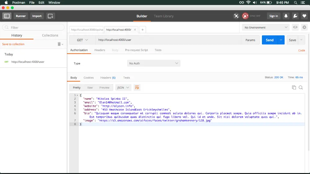Open the manage environments gear
Screen dimensions: 310x174
[304, 27]
